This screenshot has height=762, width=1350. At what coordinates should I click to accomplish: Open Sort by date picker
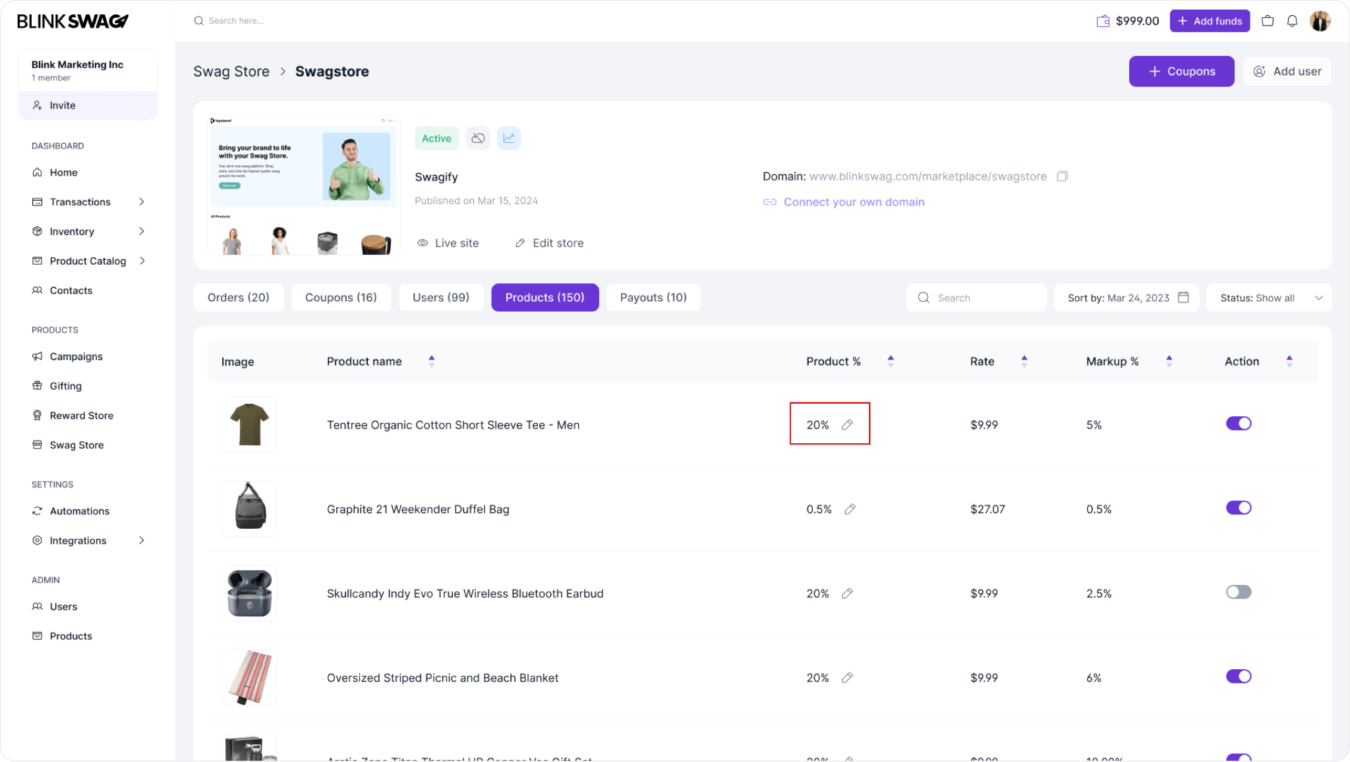1127,298
